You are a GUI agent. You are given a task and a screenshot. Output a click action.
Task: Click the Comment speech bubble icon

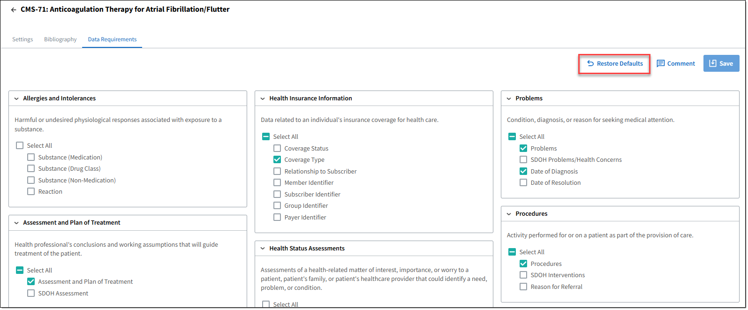pyautogui.click(x=660, y=63)
